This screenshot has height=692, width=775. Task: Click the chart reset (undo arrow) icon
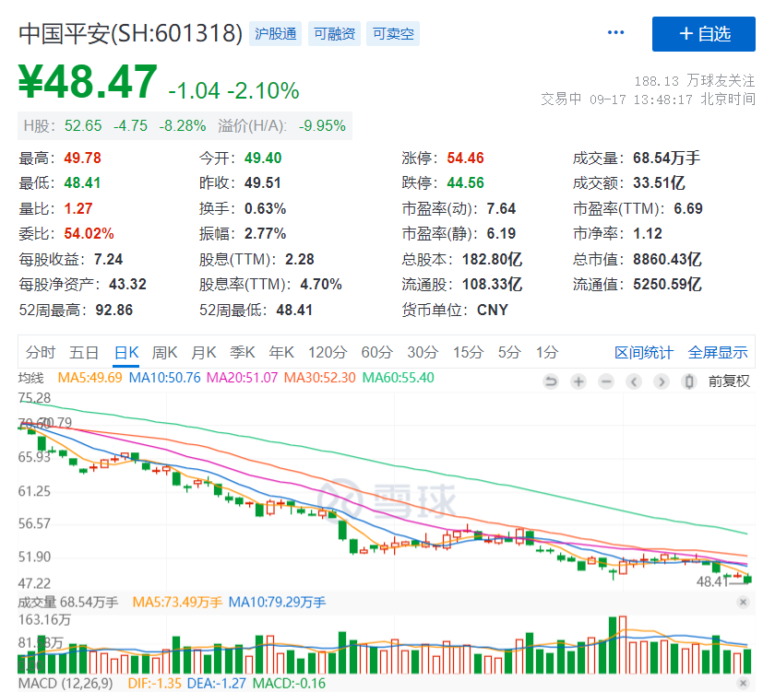[551, 381]
